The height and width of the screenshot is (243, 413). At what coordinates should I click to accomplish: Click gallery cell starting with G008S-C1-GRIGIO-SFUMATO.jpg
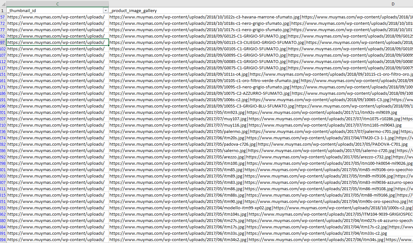coord(261,61)
